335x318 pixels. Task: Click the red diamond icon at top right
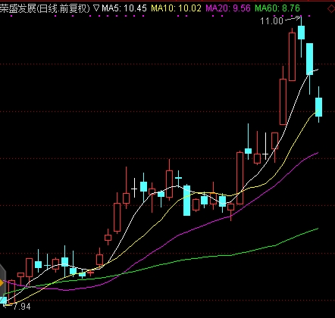pos(331,9)
